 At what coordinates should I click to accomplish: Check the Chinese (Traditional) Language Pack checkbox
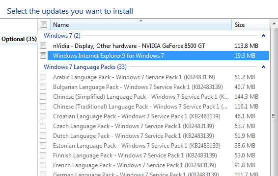pyautogui.click(x=43, y=107)
